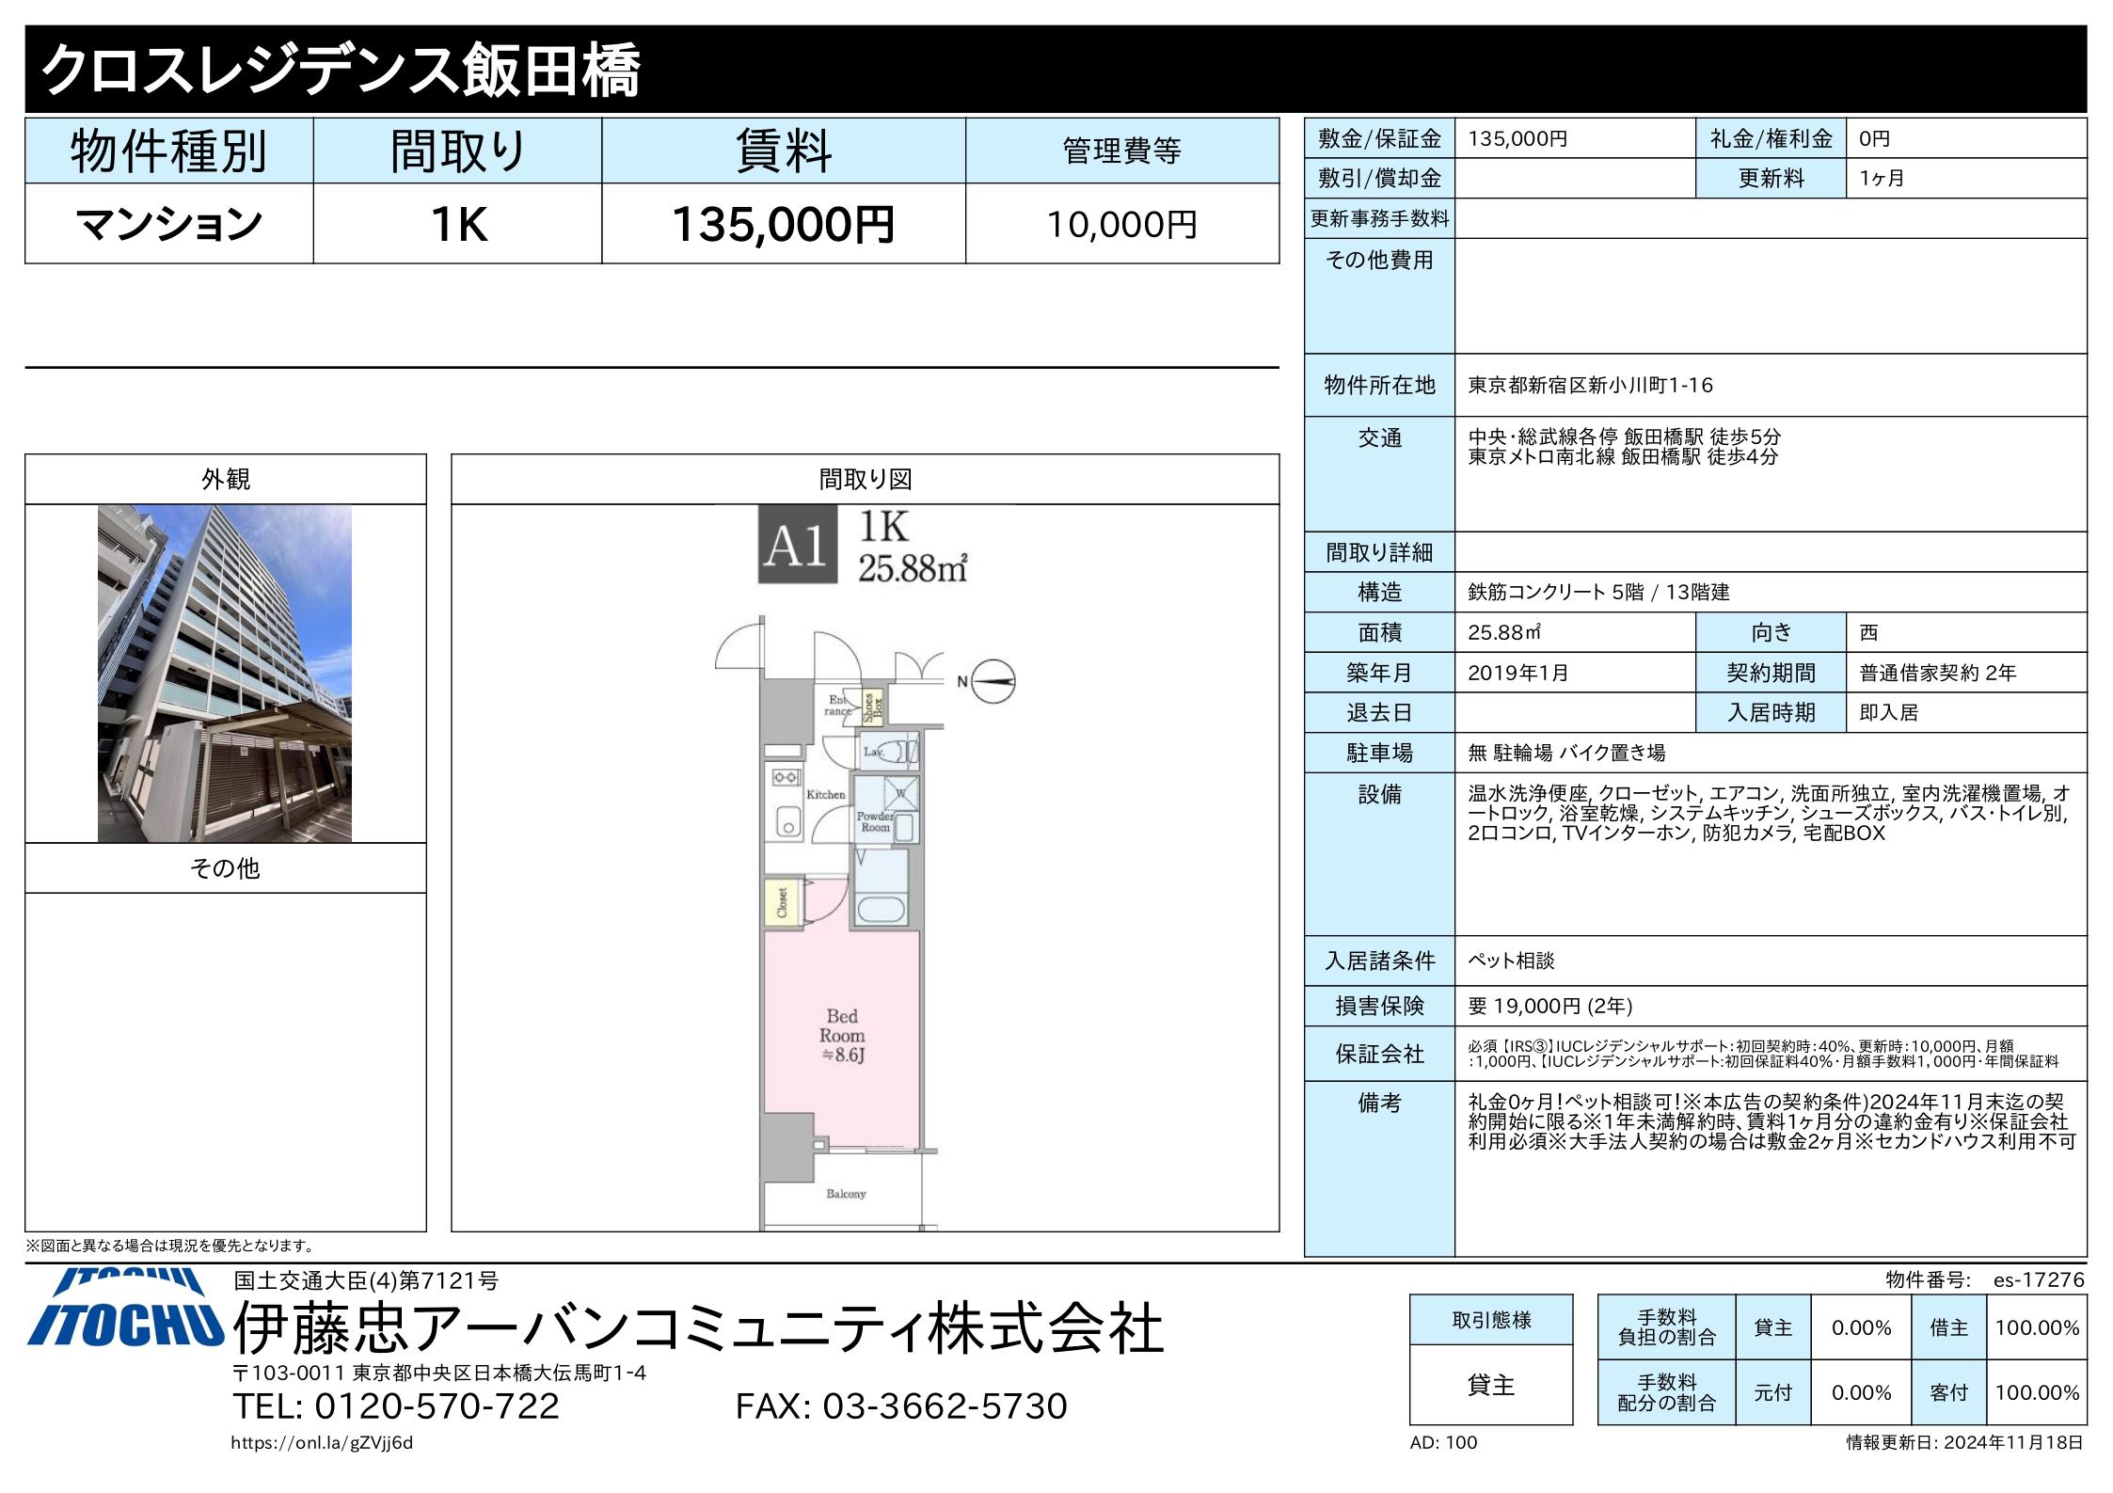Click the クロスレジデンス飯田橋 title bar
This screenshot has height=1493, width=2113.
click(1056, 70)
